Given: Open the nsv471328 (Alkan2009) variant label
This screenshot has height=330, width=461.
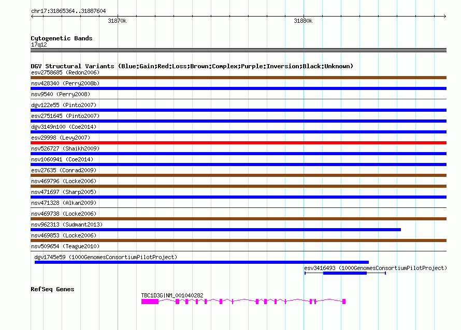Looking at the screenshot, I should (x=64, y=203).
